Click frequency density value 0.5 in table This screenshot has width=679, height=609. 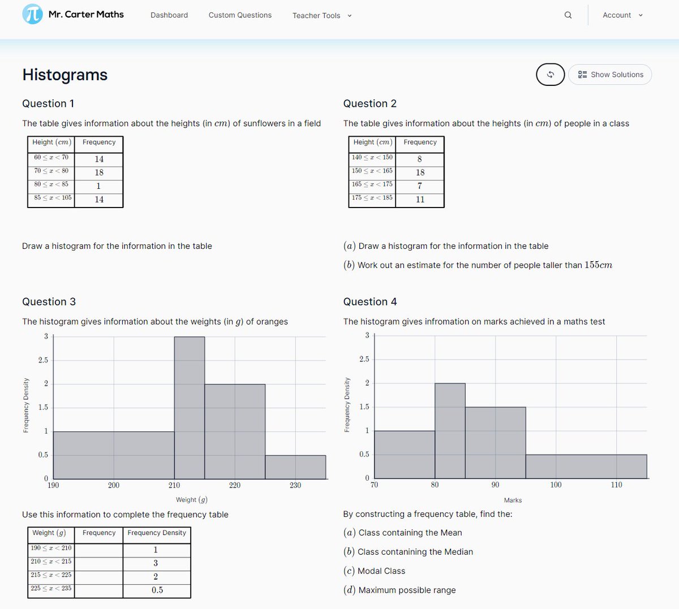(x=157, y=590)
